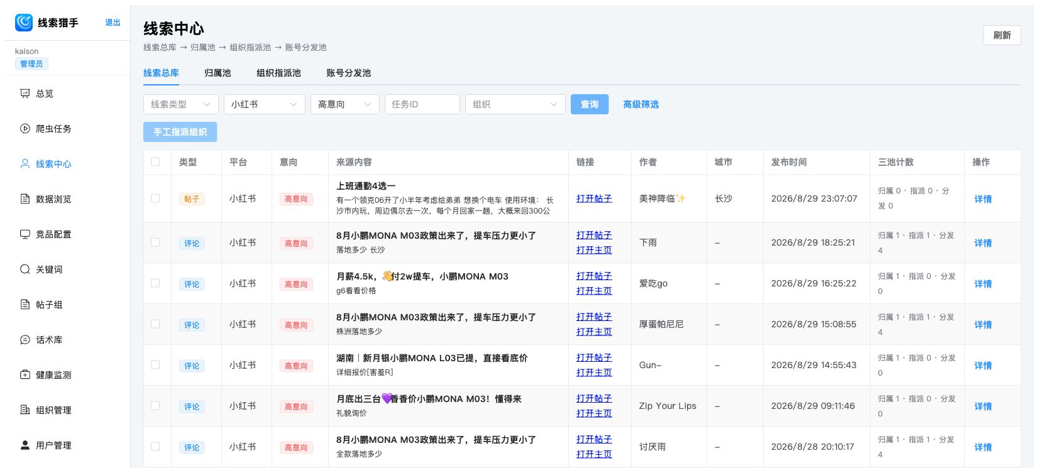Screen dimensions: 1039x468
Task: Open 详情 for 2026/8/28 20:10:17 row
Action: [983, 447]
